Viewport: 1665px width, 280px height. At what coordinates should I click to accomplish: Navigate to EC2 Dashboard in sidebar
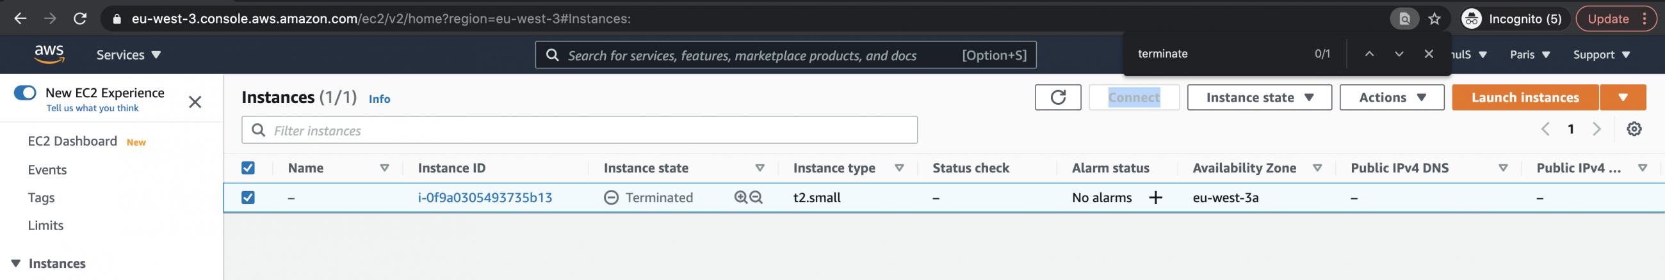tap(72, 141)
